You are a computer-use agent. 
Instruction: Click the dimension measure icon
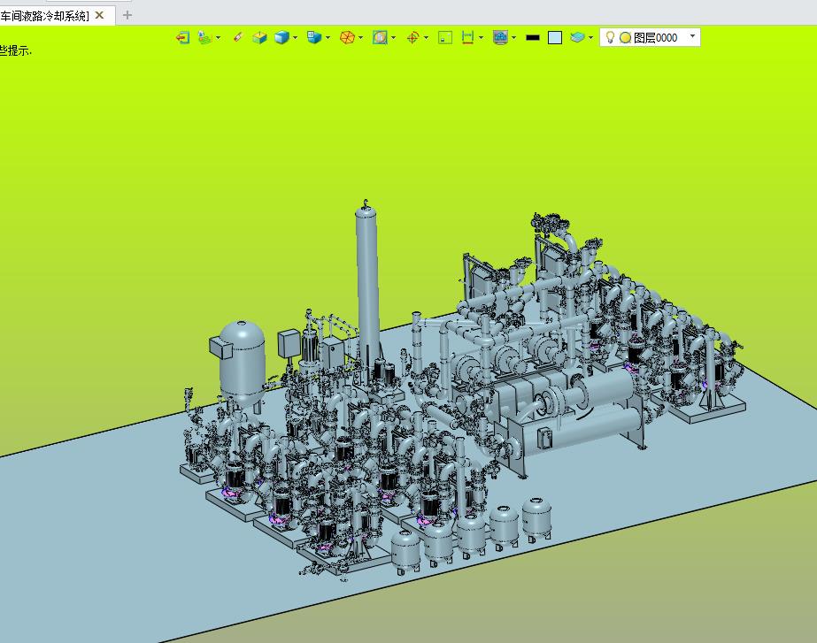coord(468,37)
